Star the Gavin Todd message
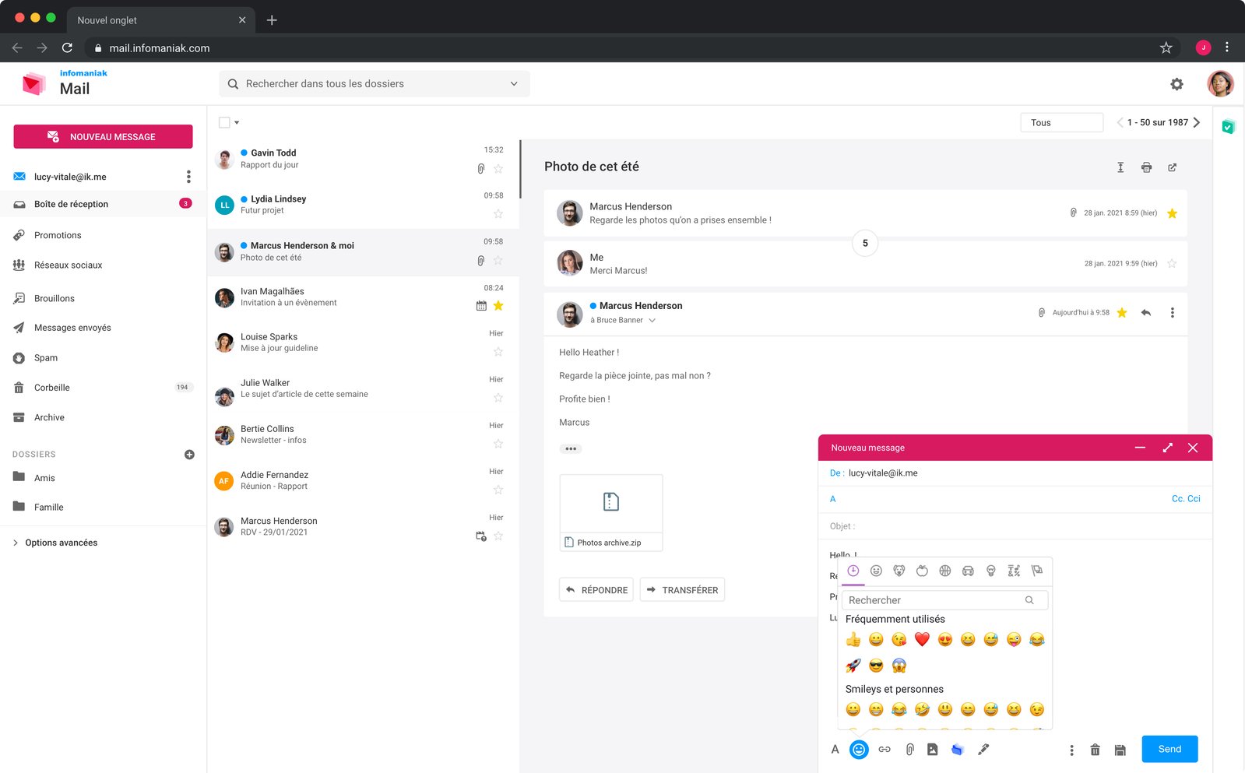The image size is (1245, 773). pos(498,169)
